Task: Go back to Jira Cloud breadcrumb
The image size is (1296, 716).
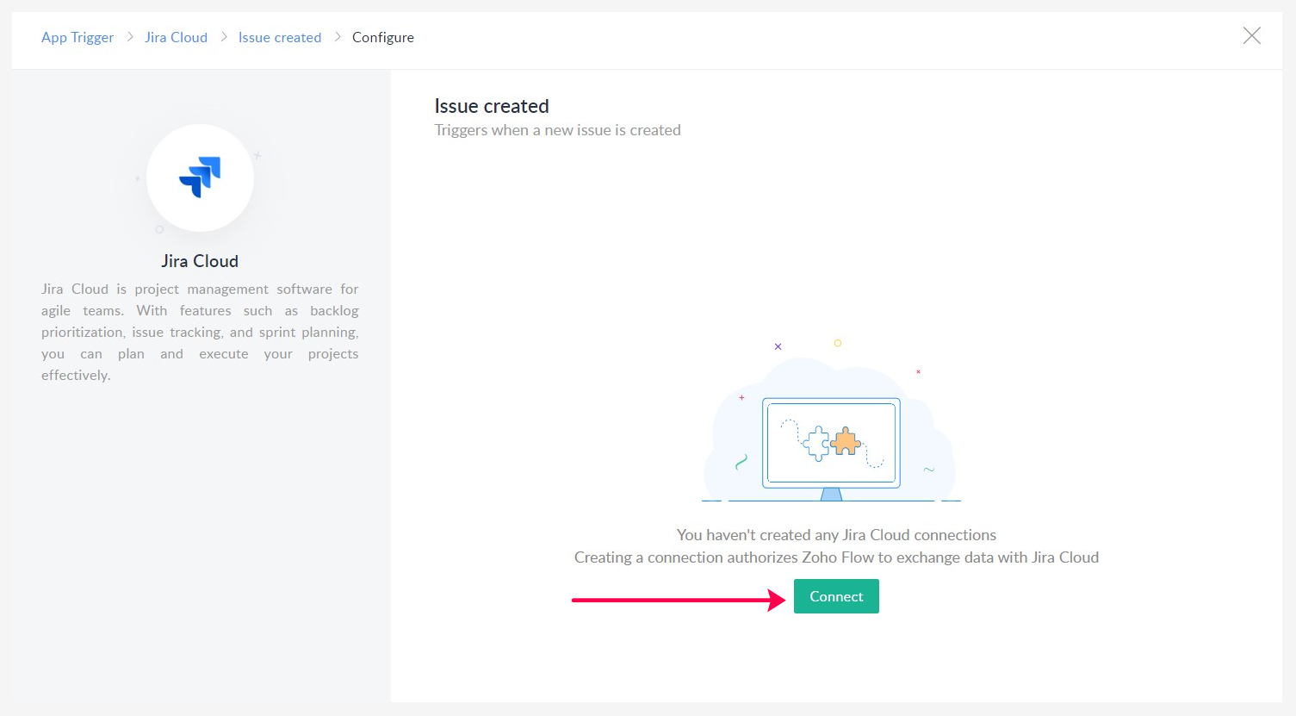Action: coord(176,37)
